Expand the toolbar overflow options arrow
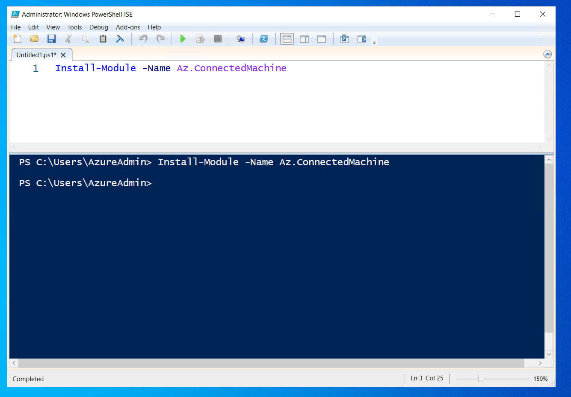This screenshot has height=397, width=571. coord(374,43)
